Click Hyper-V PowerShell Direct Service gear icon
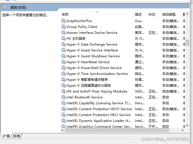 (63, 68)
